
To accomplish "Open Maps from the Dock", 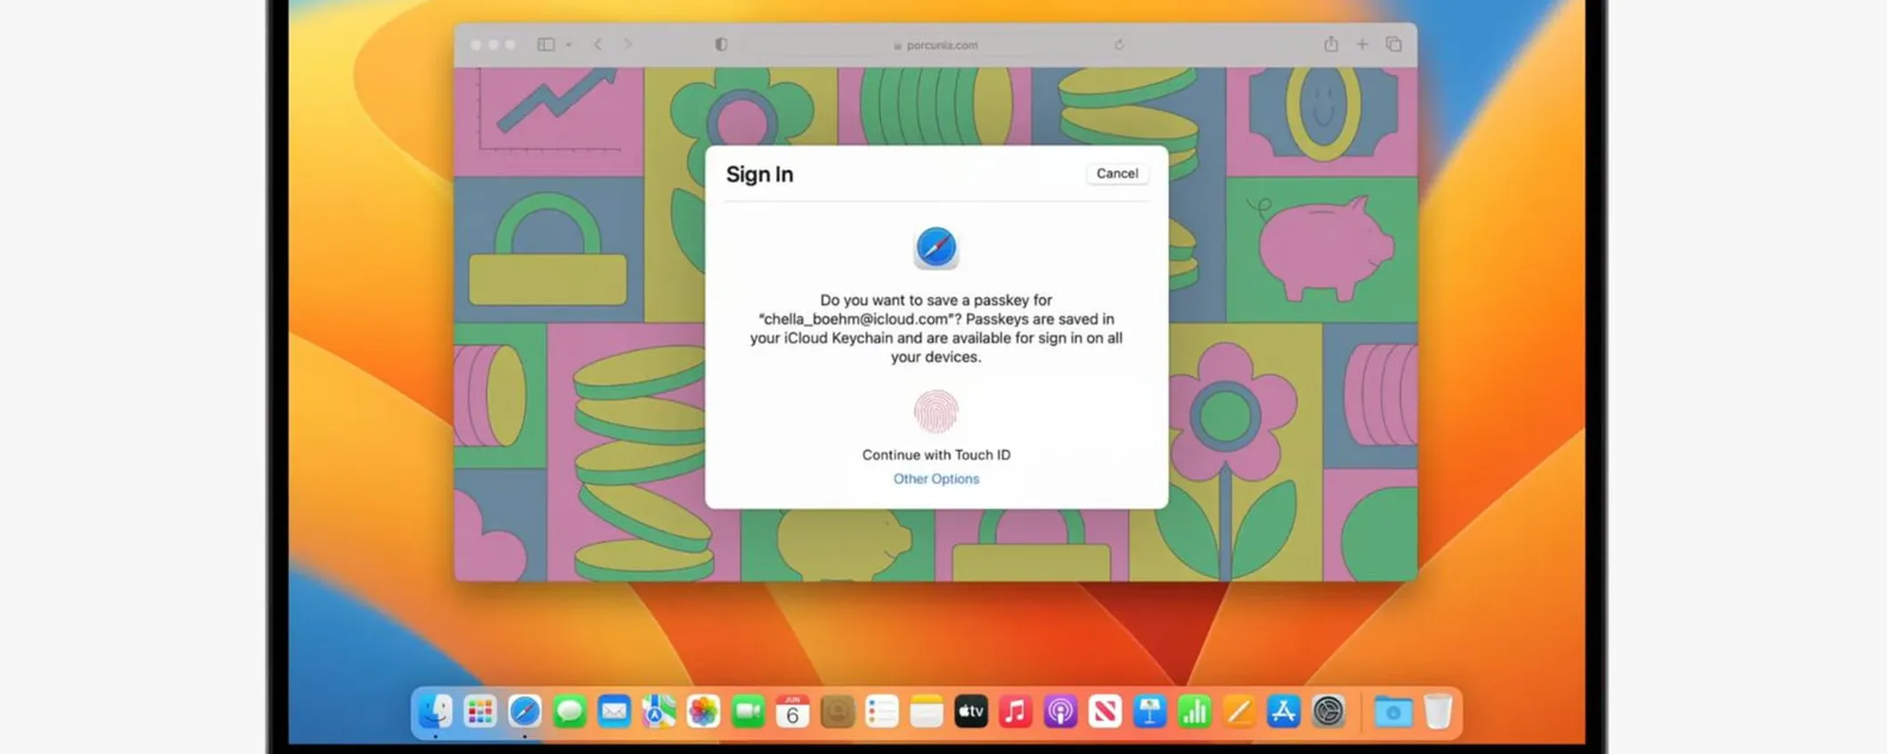I will coord(659,711).
